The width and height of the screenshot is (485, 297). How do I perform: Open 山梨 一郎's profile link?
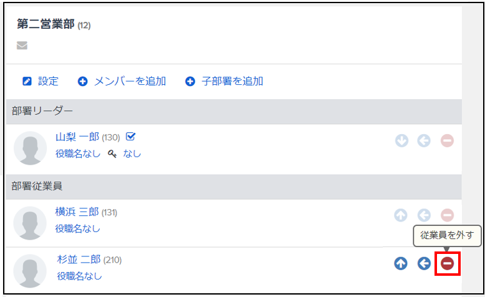(x=77, y=137)
